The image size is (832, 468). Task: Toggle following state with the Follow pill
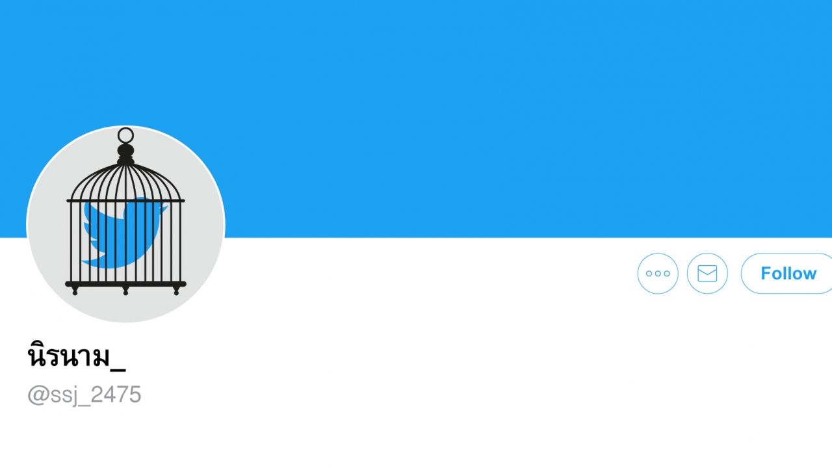pyautogui.click(x=786, y=274)
